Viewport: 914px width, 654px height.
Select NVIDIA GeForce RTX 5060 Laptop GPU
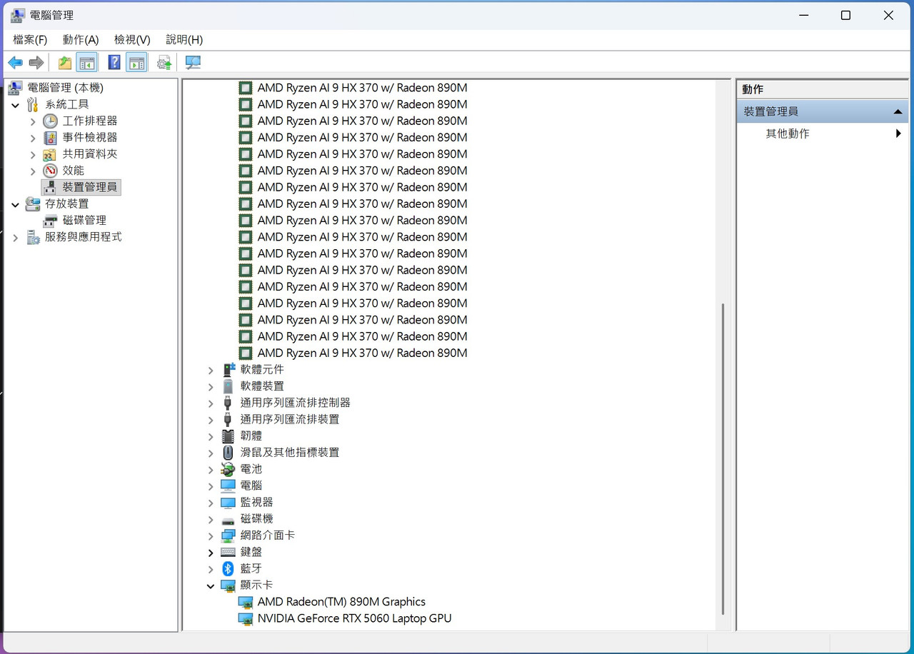[x=354, y=618]
